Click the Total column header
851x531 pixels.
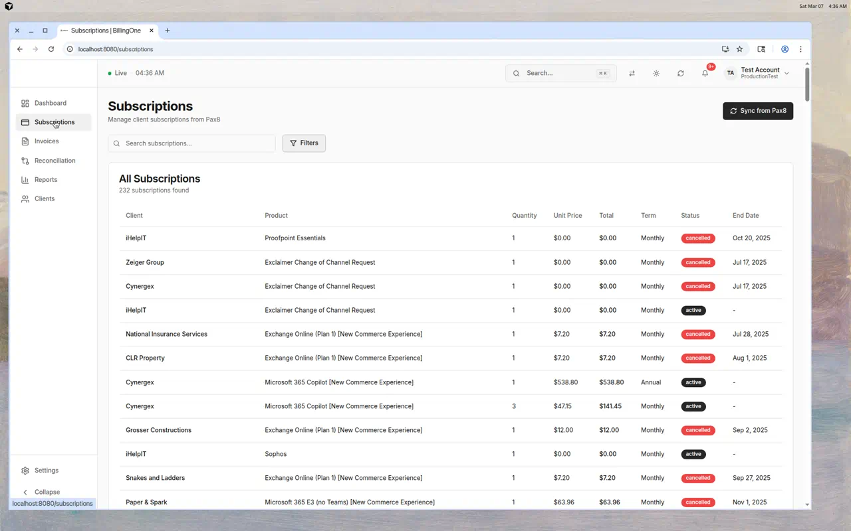606,216
